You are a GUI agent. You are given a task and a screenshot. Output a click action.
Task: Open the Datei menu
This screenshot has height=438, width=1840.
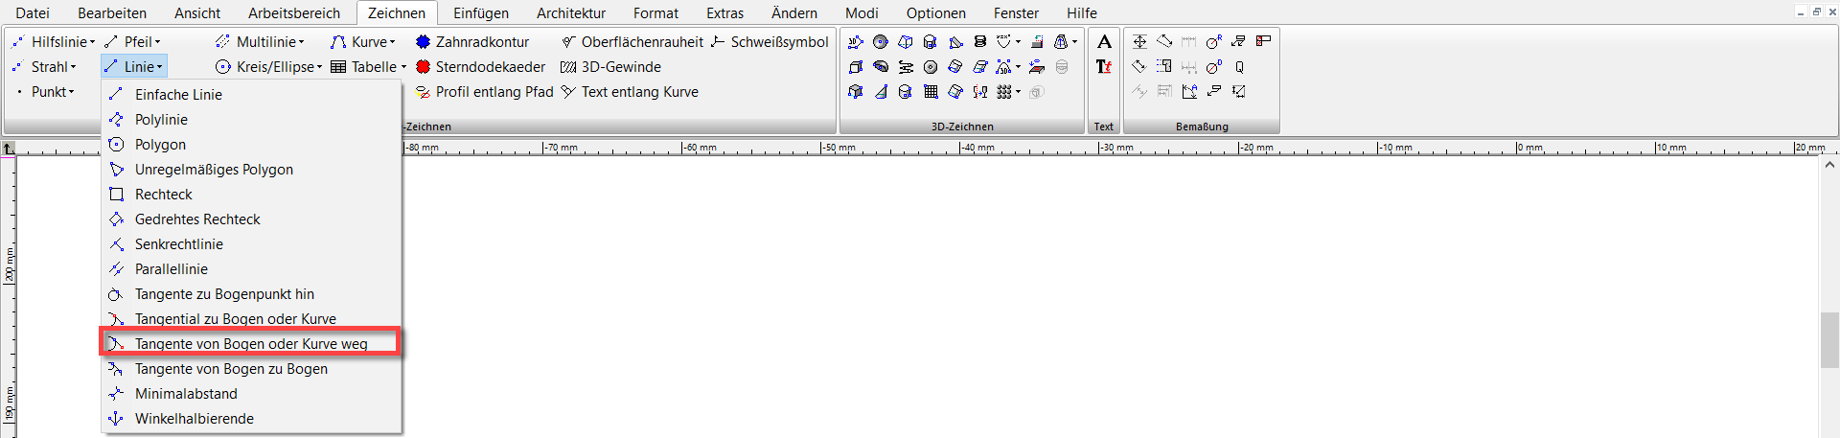point(33,12)
